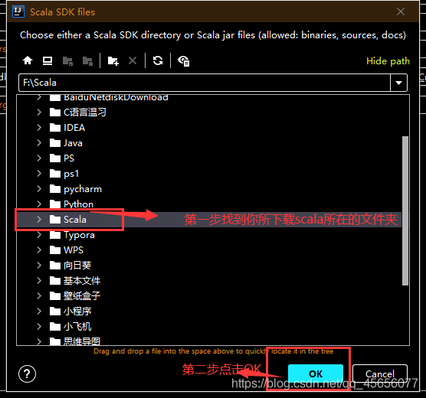426x398 pixels.
Task: Select the pycharm folder
Action: coord(76,189)
